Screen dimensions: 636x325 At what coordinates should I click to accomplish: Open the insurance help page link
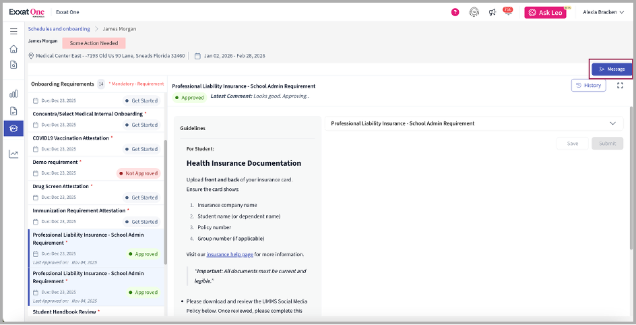(228, 254)
